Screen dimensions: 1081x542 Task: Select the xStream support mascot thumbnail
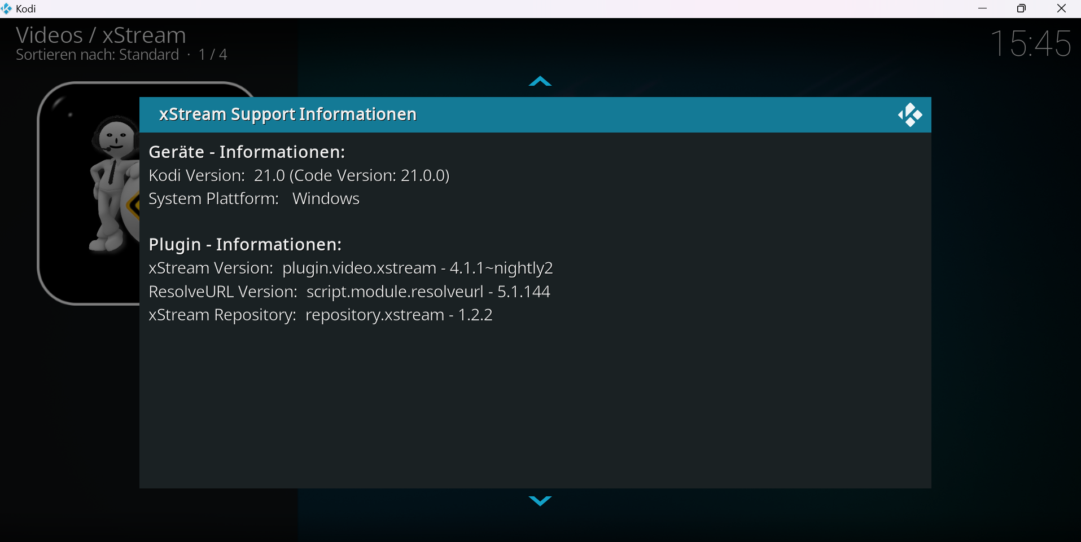pyautogui.click(x=89, y=193)
